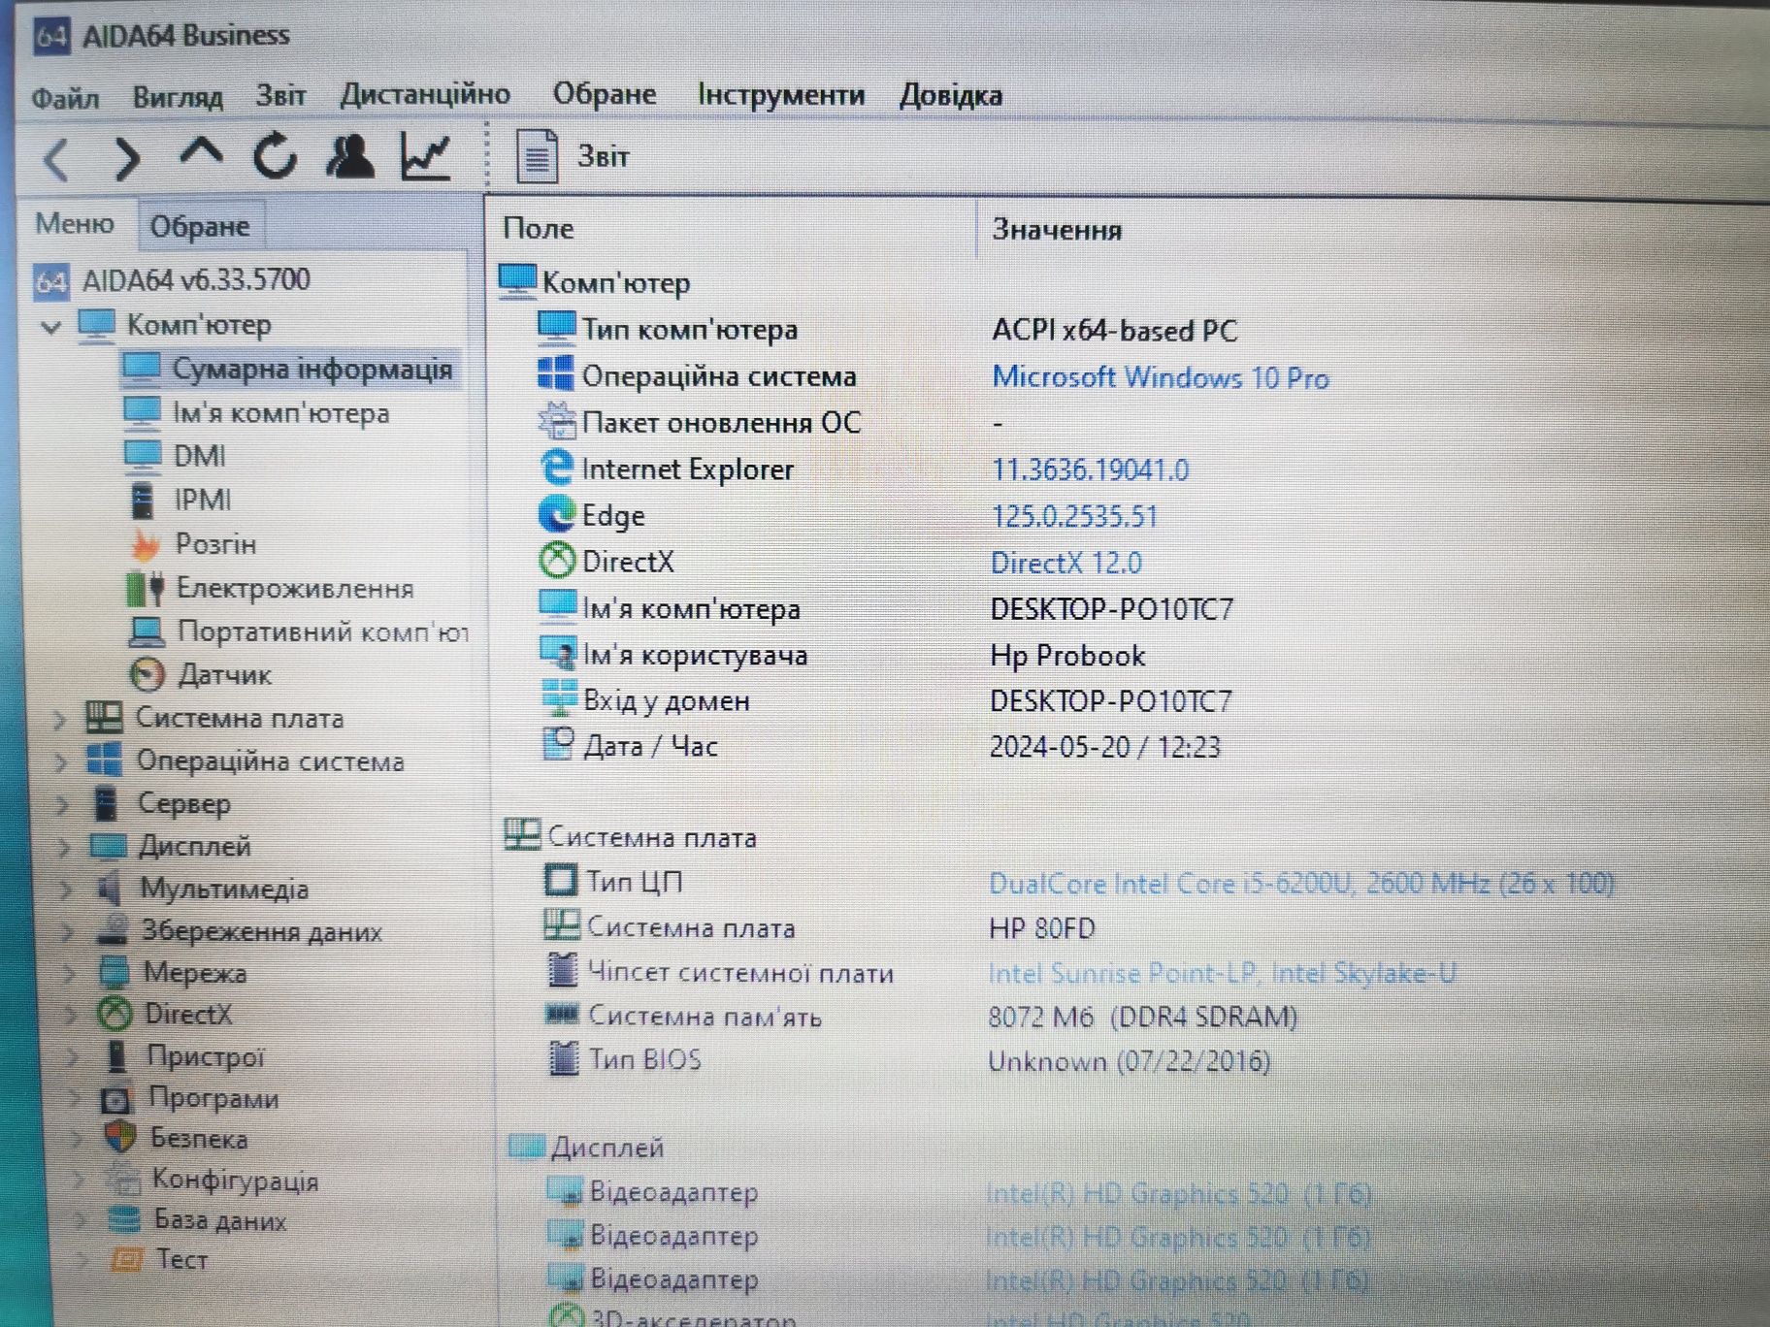Expand the Дисплей tree node
Screen dimensions: 1770x1327
pyautogui.click(x=64, y=848)
